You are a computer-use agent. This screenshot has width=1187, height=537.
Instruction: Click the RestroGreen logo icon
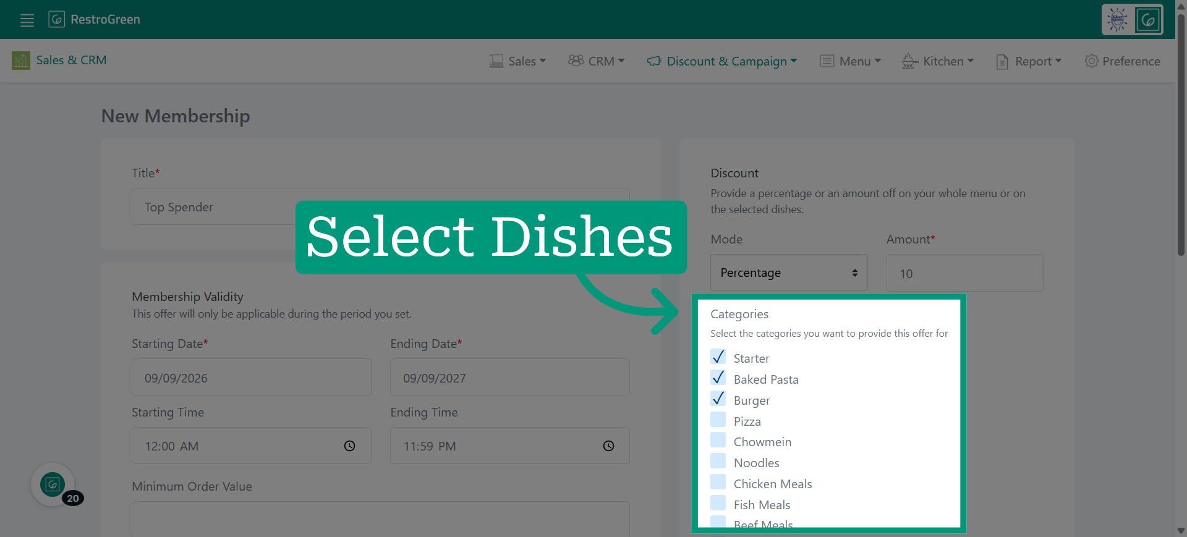(56, 19)
